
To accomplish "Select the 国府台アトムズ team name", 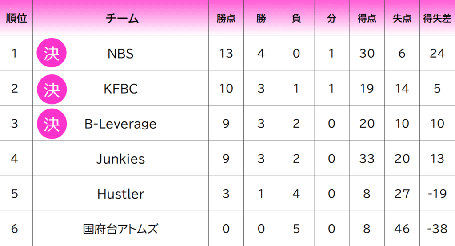I will tap(120, 229).
